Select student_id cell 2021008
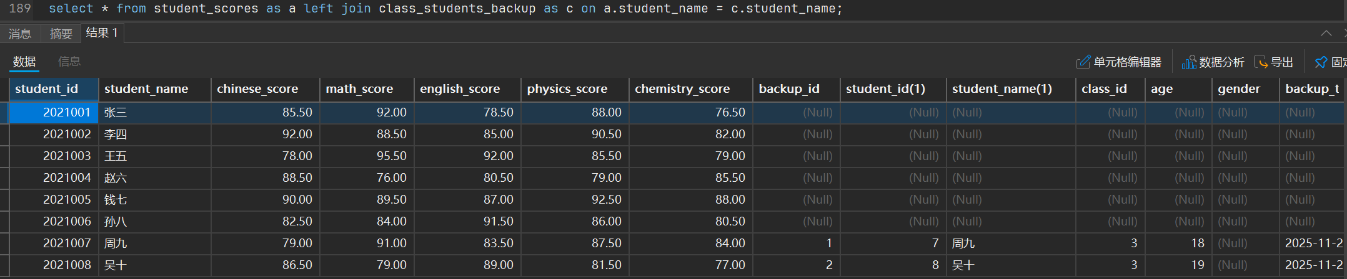Image resolution: width=1347 pixels, height=279 pixels. tap(54, 265)
